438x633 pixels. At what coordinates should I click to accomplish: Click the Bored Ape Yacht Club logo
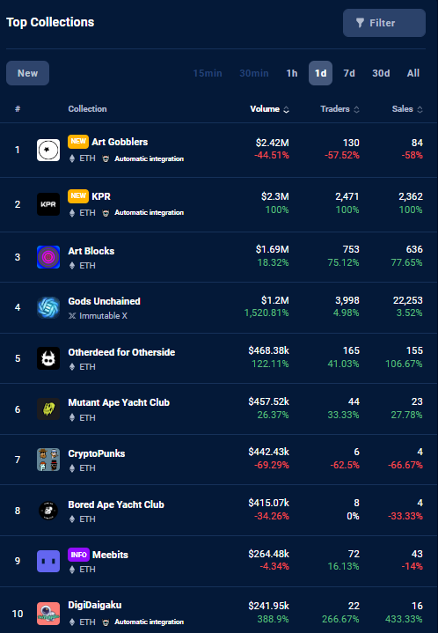(x=48, y=511)
